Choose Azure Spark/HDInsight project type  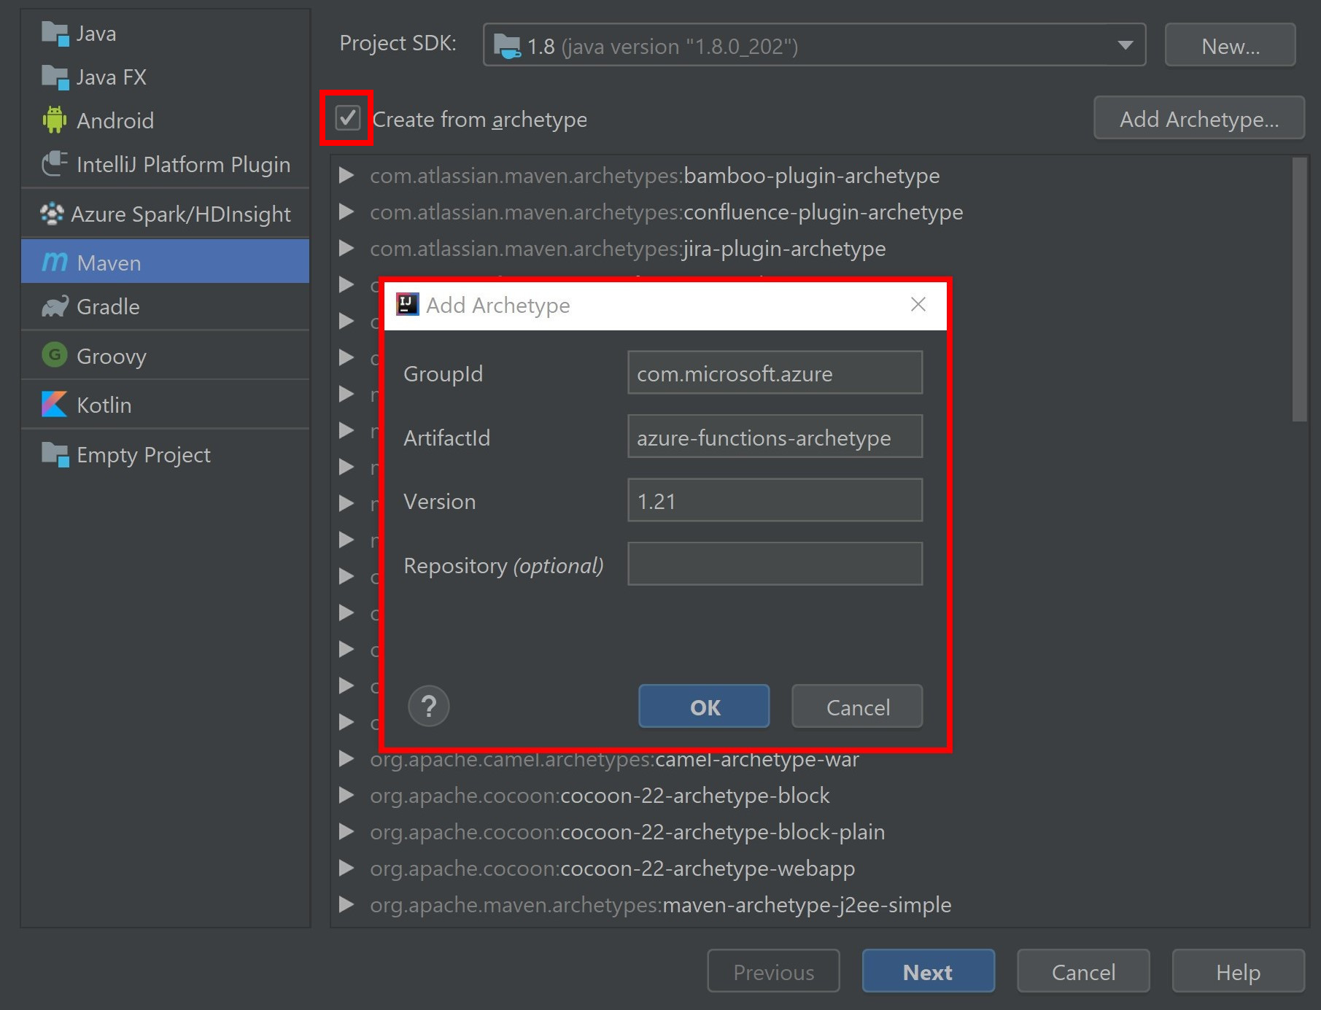[165, 214]
